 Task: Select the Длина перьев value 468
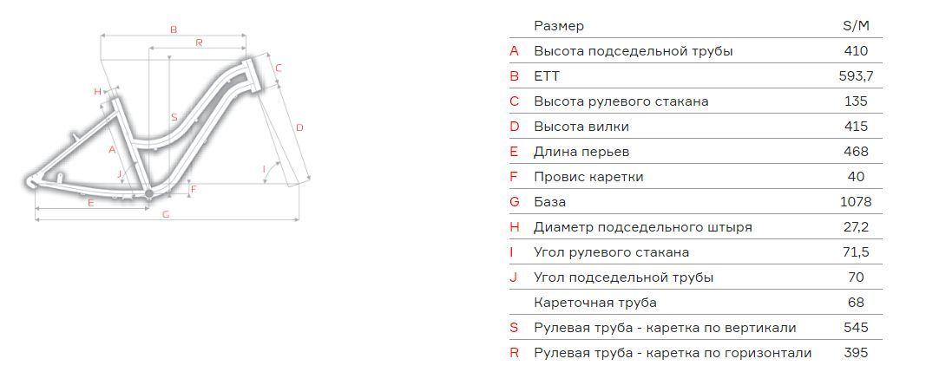pyautogui.click(x=856, y=152)
